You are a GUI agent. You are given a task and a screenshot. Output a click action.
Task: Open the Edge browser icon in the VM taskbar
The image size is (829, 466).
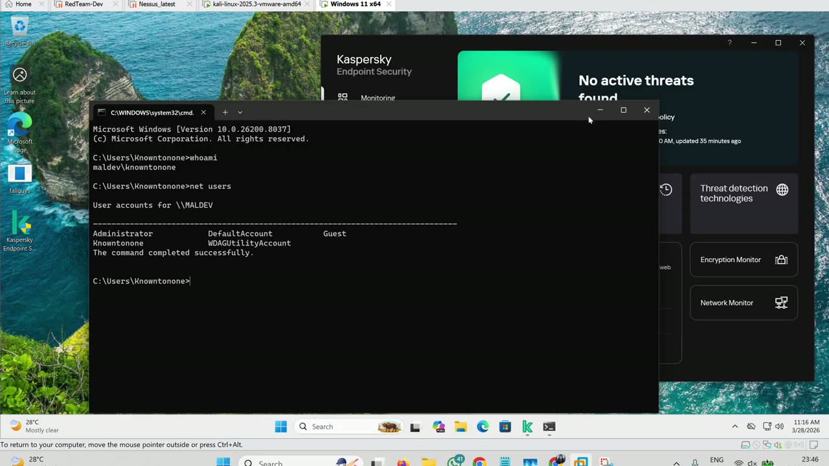coord(483,427)
